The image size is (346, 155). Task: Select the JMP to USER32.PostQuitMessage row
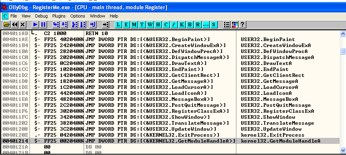click(170, 105)
